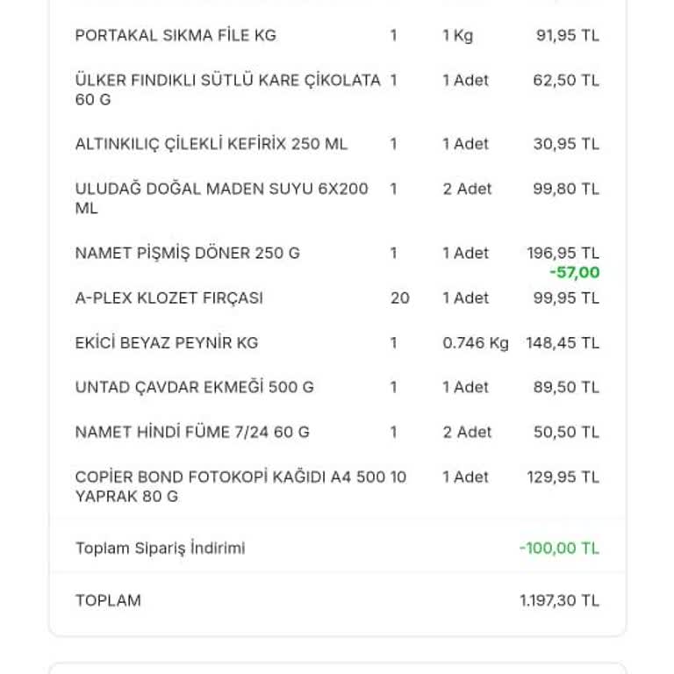Image resolution: width=674 pixels, height=674 pixels.
Task: Click the 196,95 TL döner price
Action: pyautogui.click(x=563, y=254)
